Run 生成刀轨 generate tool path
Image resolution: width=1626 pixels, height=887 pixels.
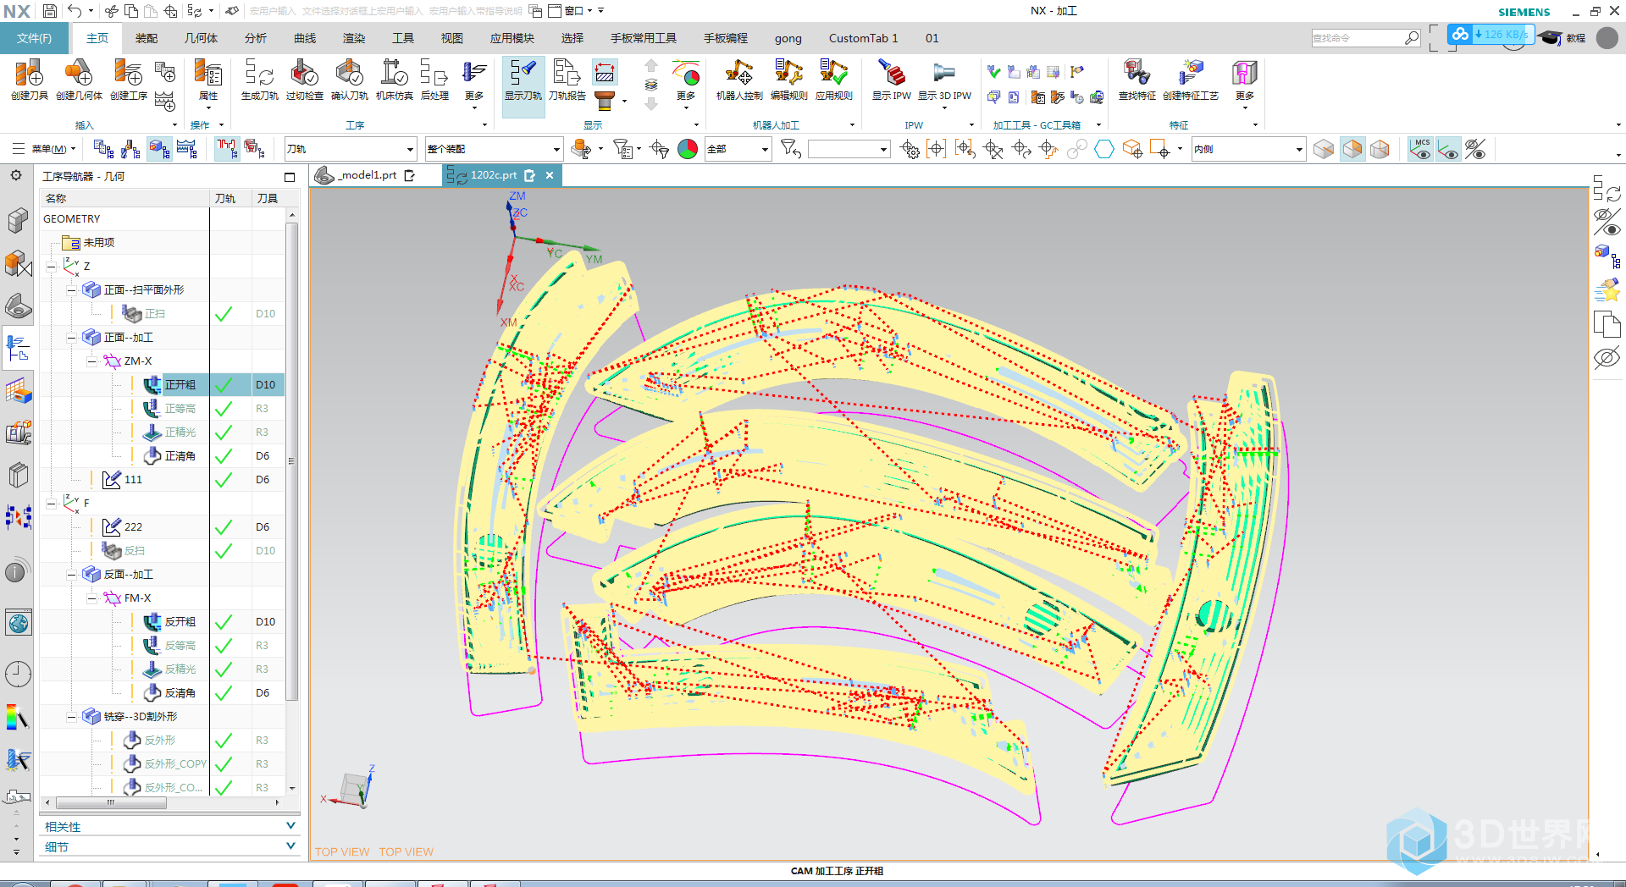tap(259, 80)
